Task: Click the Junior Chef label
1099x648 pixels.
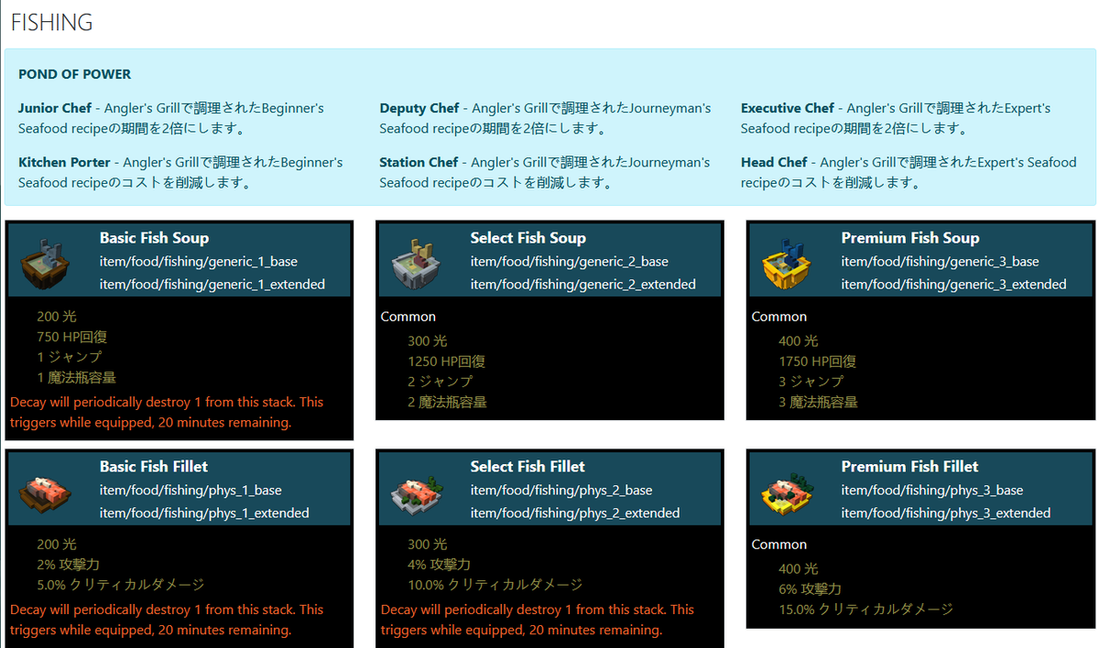Action: coord(53,108)
